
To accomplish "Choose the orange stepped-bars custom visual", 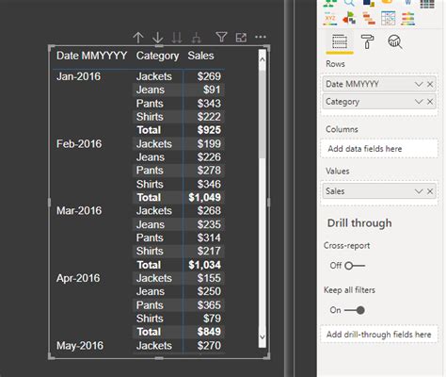I will pos(369,19).
